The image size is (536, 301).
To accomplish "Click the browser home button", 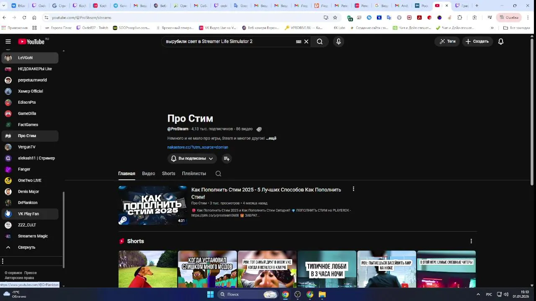I will (34, 18).
